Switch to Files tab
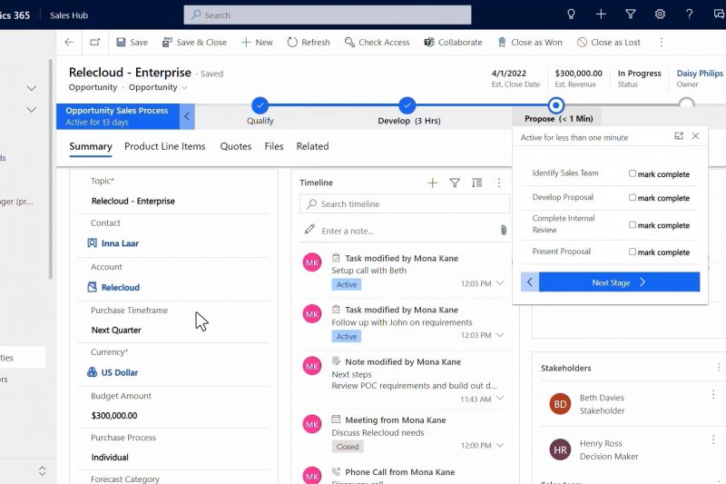This screenshot has height=484, width=726. 274,146
